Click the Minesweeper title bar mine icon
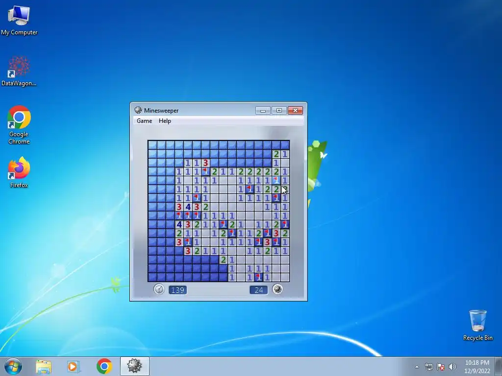 click(x=138, y=110)
